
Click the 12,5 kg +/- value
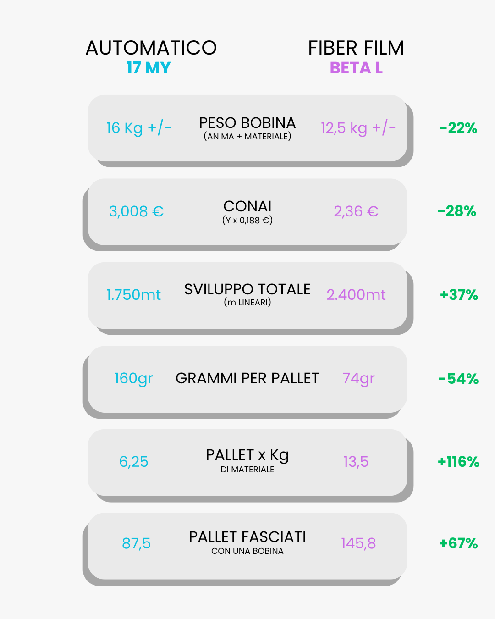pos(358,128)
